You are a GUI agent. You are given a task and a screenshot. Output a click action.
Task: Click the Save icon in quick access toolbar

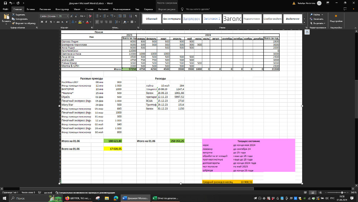pyautogui.click(x=5, y=3)
